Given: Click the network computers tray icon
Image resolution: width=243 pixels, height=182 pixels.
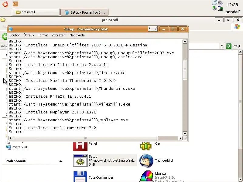Looking at the screenshot, I should [215, 3].
